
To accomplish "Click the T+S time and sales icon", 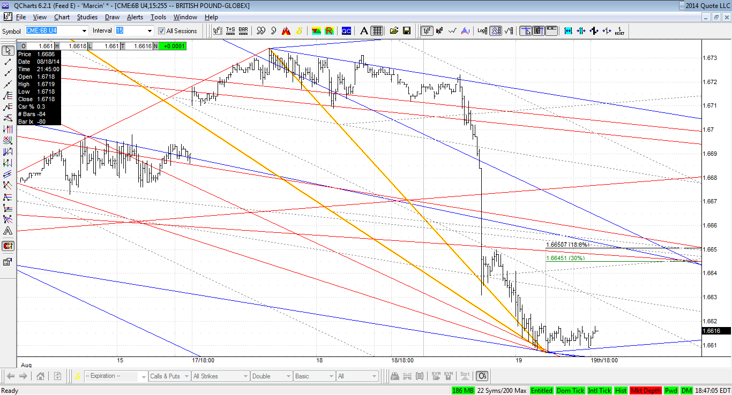I will 230,31.
